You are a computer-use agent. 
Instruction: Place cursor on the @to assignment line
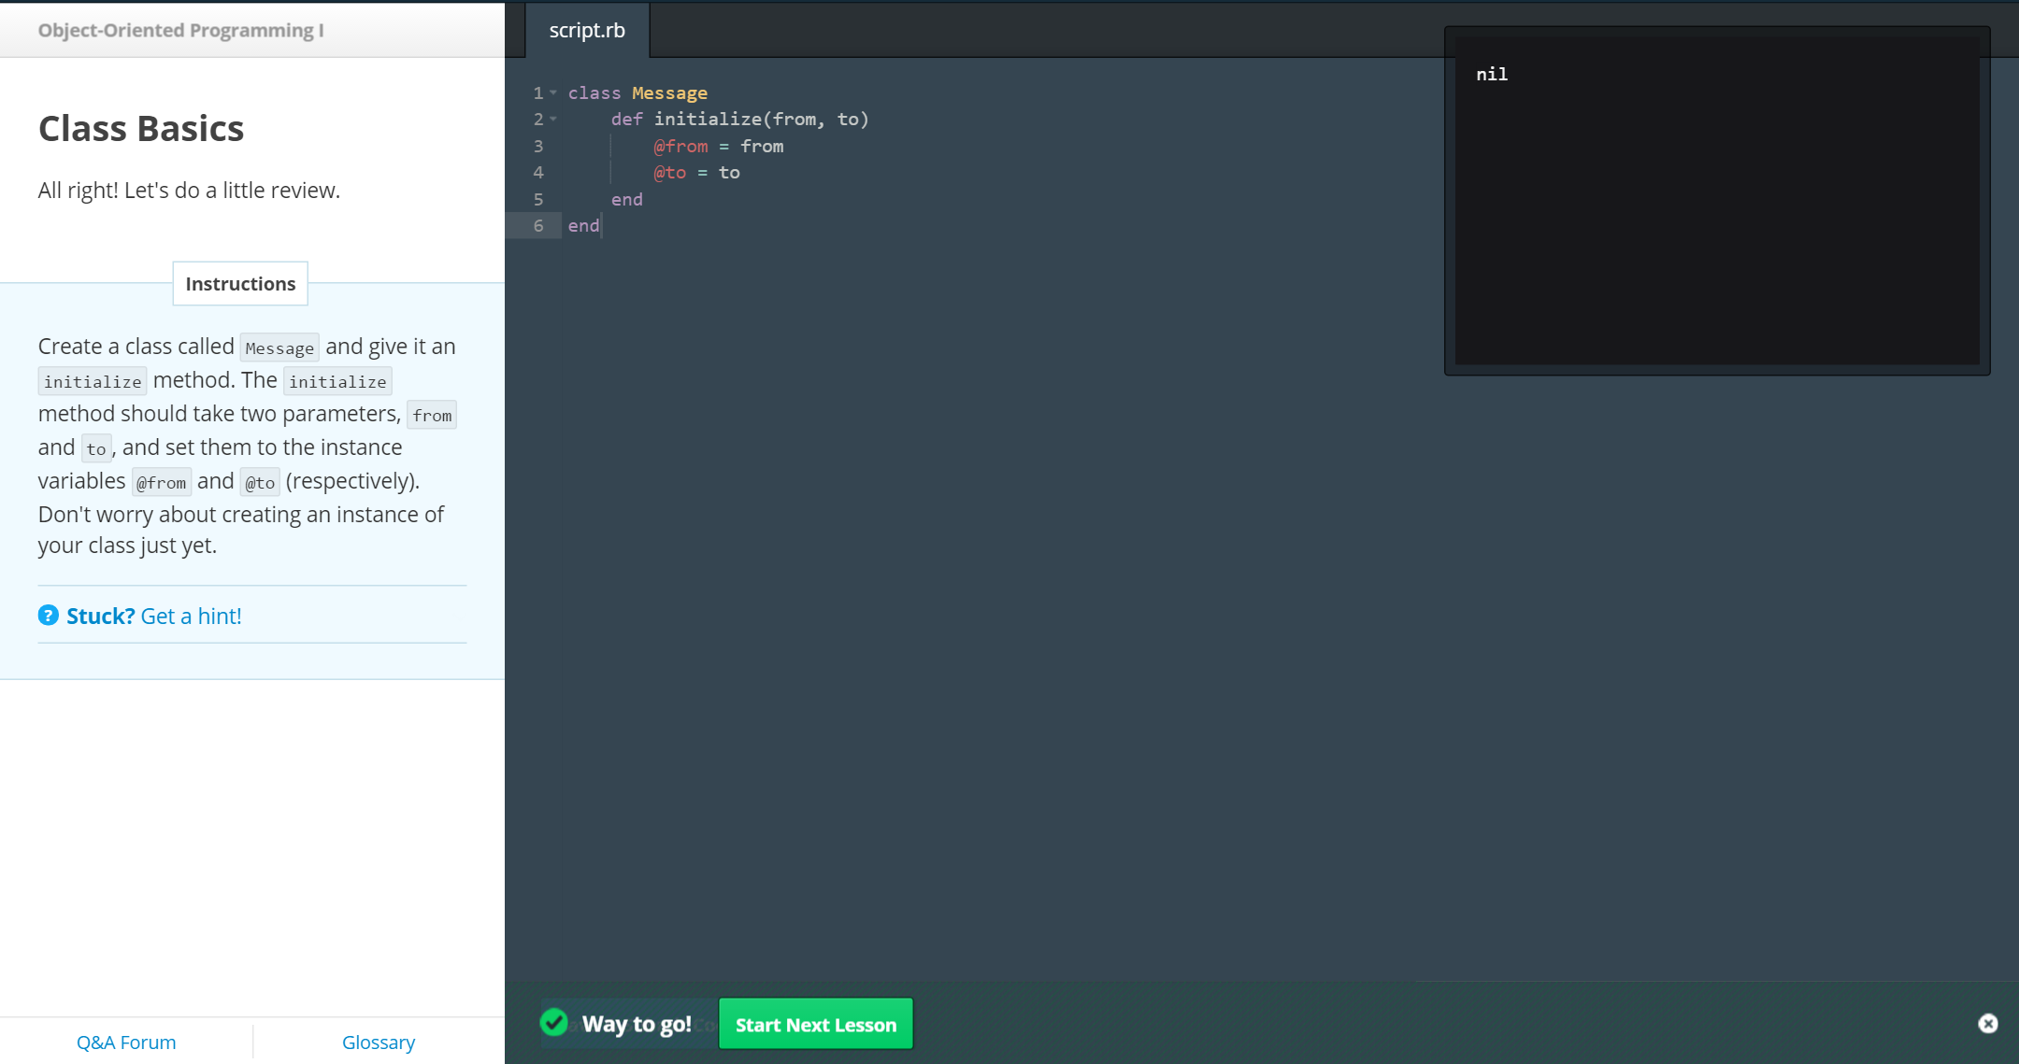pos(696,173)
